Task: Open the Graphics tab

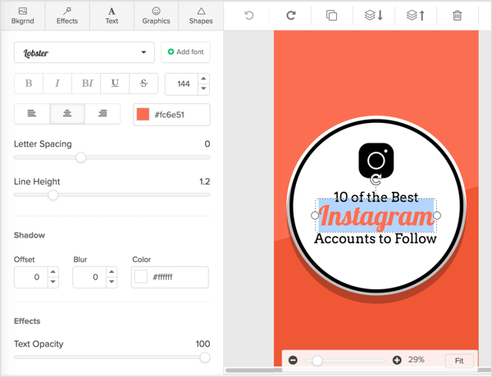Action: coord(156,16)
